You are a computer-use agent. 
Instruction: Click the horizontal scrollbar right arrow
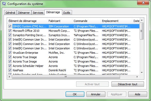coord(137,77)
